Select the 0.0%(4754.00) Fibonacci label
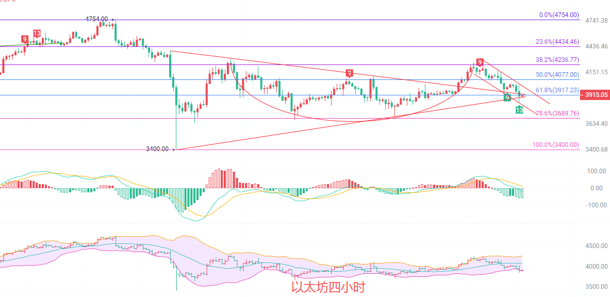 559,15
